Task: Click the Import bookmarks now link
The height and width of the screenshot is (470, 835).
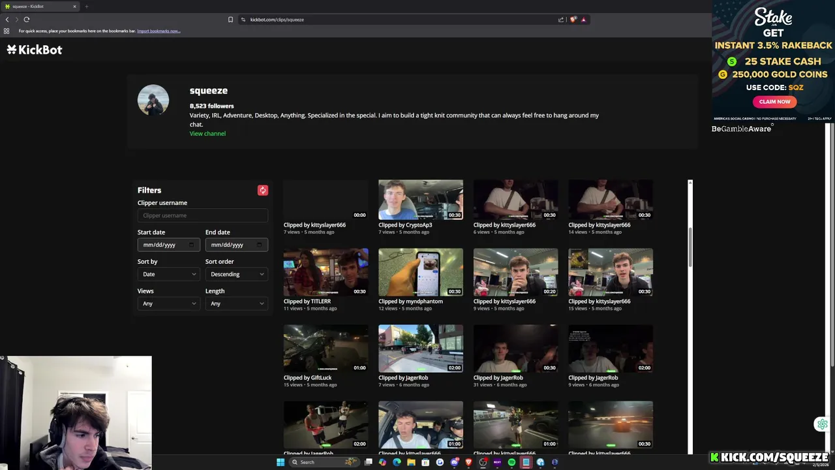Action: point(159,31)
